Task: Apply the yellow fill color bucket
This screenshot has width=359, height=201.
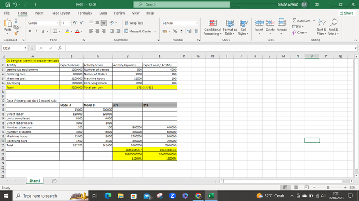Action: tap(67, 31)
